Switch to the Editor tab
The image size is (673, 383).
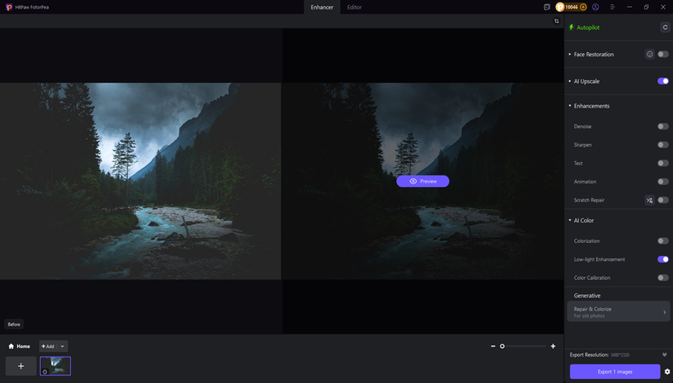[x=354, y=8]
